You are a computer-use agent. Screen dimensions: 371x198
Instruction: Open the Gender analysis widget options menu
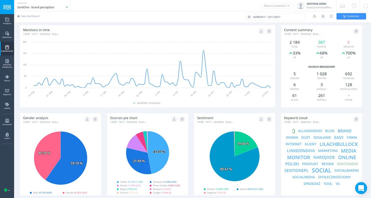95,119
